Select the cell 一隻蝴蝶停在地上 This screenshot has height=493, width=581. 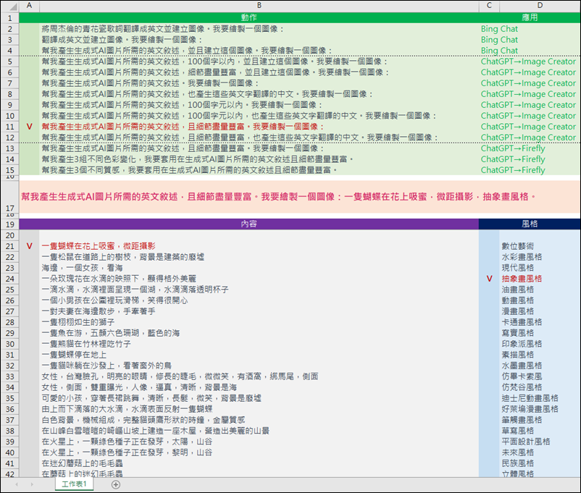coord(259,355)
